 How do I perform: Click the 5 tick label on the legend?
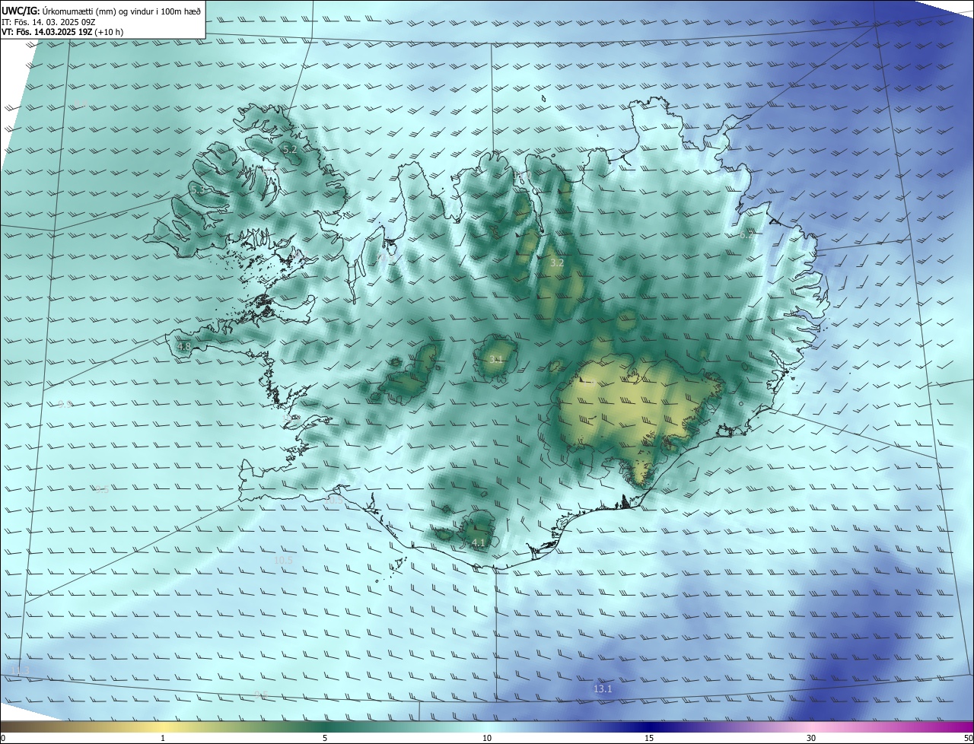click(x=325, y=738)
